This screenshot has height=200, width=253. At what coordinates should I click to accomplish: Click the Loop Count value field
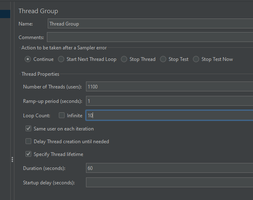[x=169, y=116]
